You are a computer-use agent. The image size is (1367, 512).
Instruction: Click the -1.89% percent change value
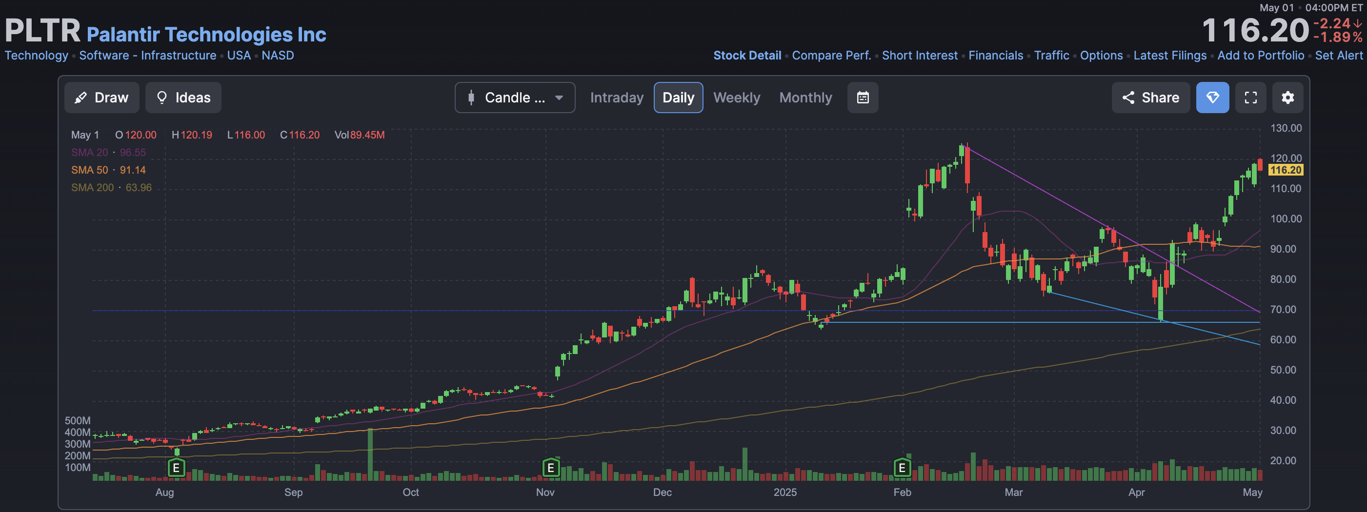click(1338, 37)
